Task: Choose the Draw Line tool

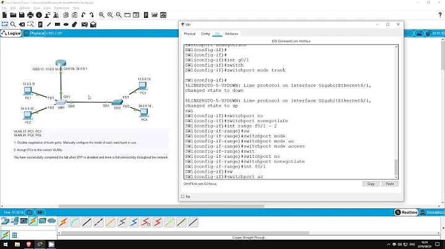Action: click(x=49, y=24)
